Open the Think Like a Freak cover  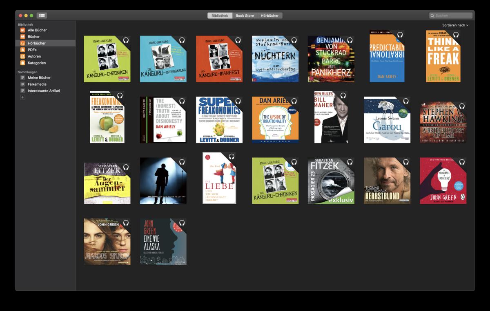point(443,56)
